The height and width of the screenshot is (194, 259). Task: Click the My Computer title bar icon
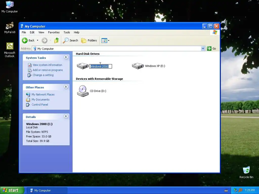click(22, 26)
